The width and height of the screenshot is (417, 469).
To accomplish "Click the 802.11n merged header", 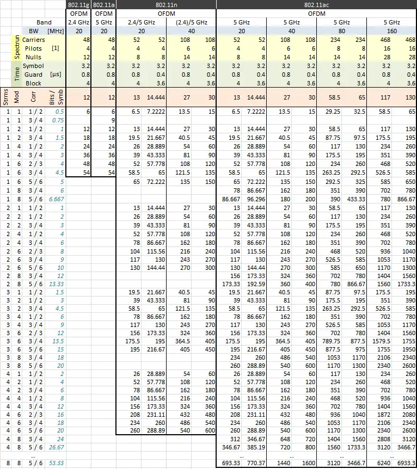I will (x=166, y=5).
